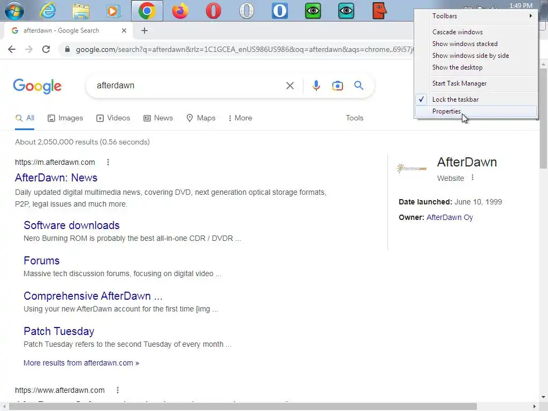Click the afterdawn search input field
548x411 pixels.
185,86
